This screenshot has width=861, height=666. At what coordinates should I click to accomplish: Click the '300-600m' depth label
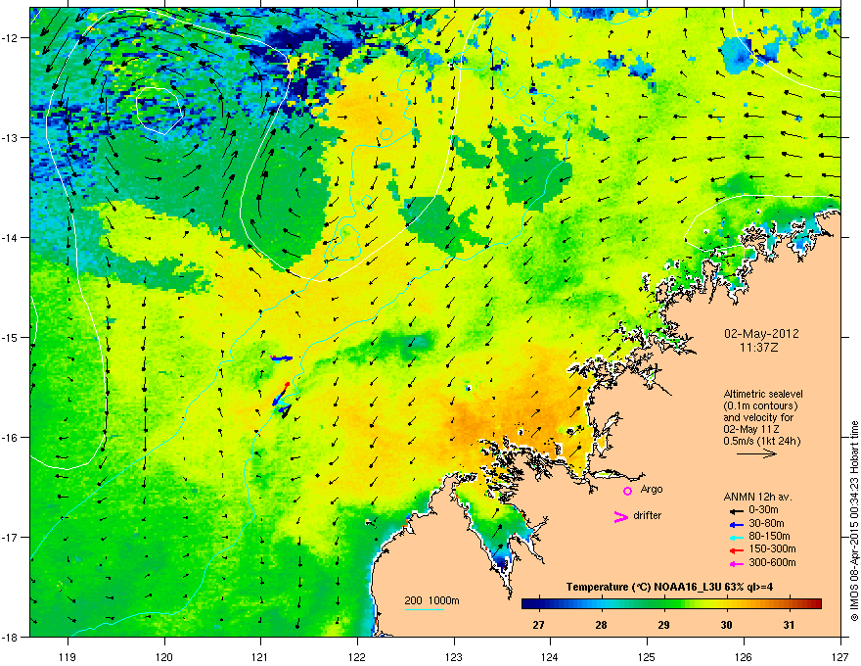[772, 563]
